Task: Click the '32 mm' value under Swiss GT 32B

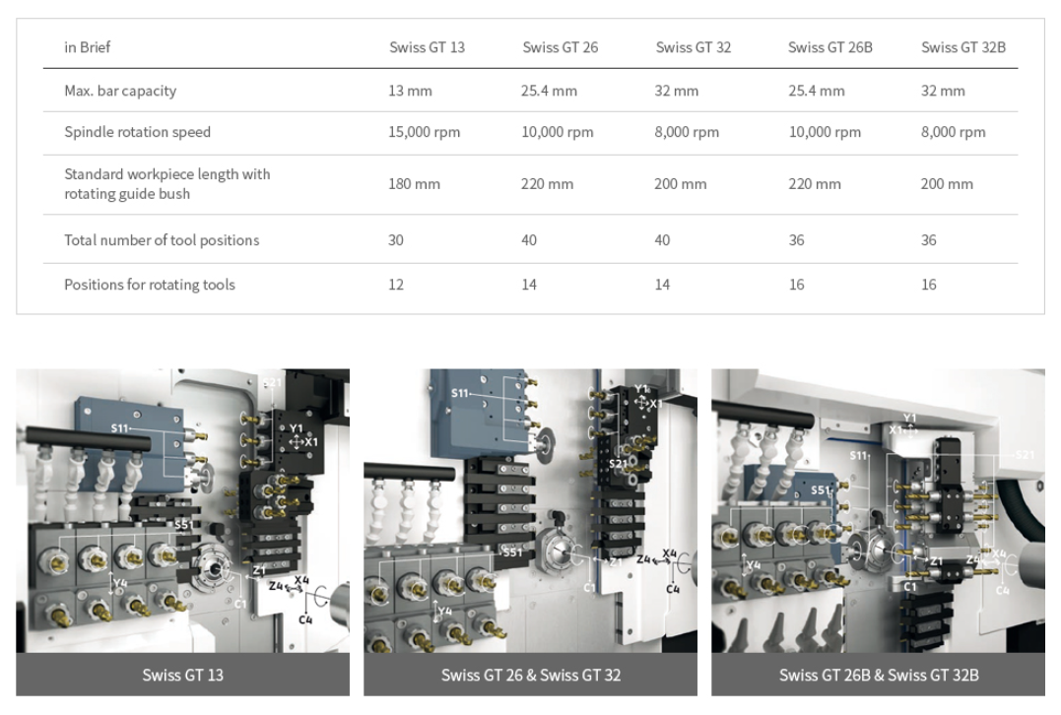Action: coord(943,91)
